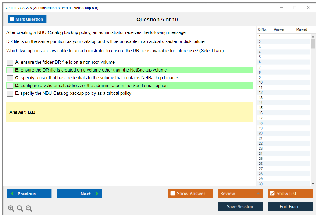Click the green left arrow on Previous

(13, 194)
